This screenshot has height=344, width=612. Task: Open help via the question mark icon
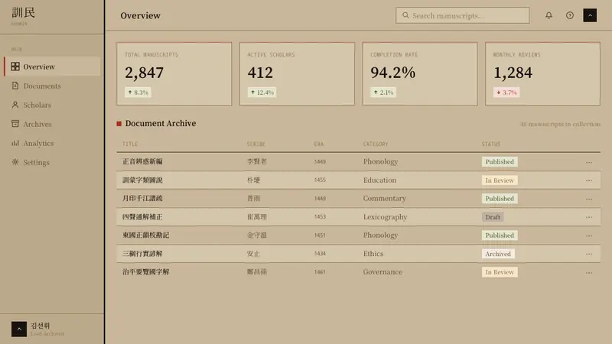(570, 15)
